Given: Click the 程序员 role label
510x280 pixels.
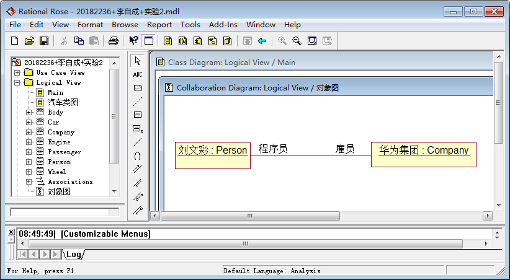Looking at the screenshot, I should tap(272, 149).
